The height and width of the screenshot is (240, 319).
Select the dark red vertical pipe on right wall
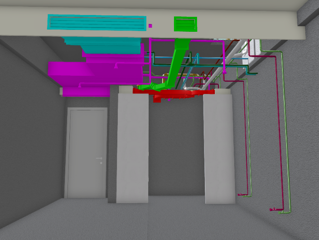coord(277,136)
